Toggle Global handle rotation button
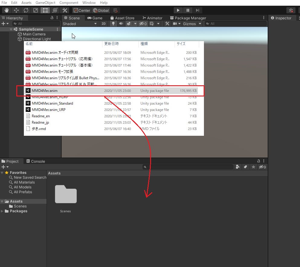This screenshot has width=300, height=267. (101, 10)
